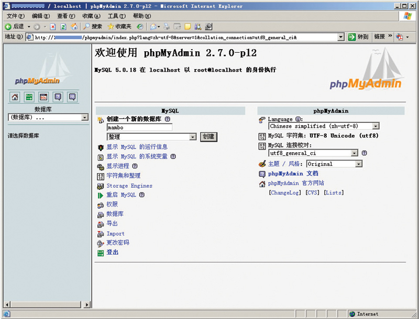Open the PDF converter dropdown arrow
The height and width of the screenshot is (319, 419).
tap(407, 37)
